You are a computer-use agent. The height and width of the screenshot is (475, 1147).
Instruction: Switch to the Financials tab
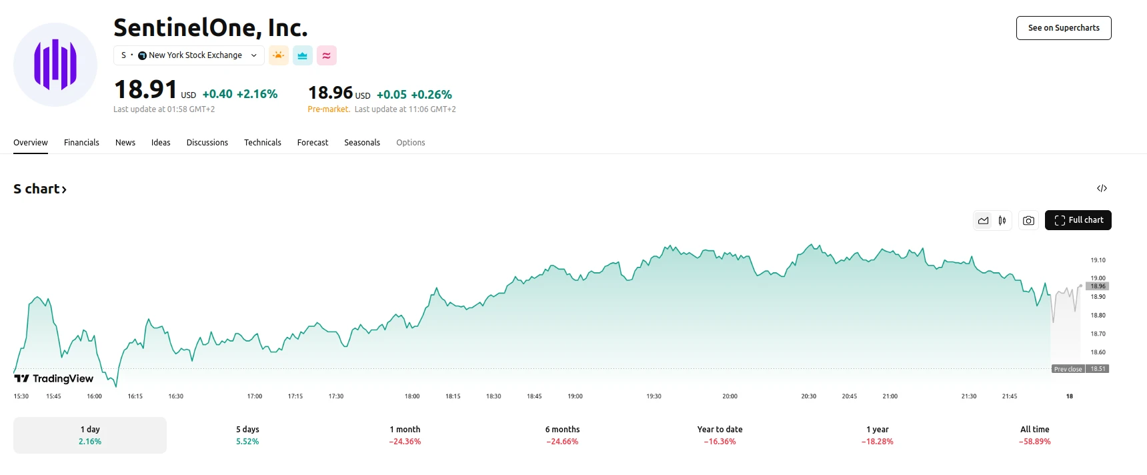click(x=81, y=142)
